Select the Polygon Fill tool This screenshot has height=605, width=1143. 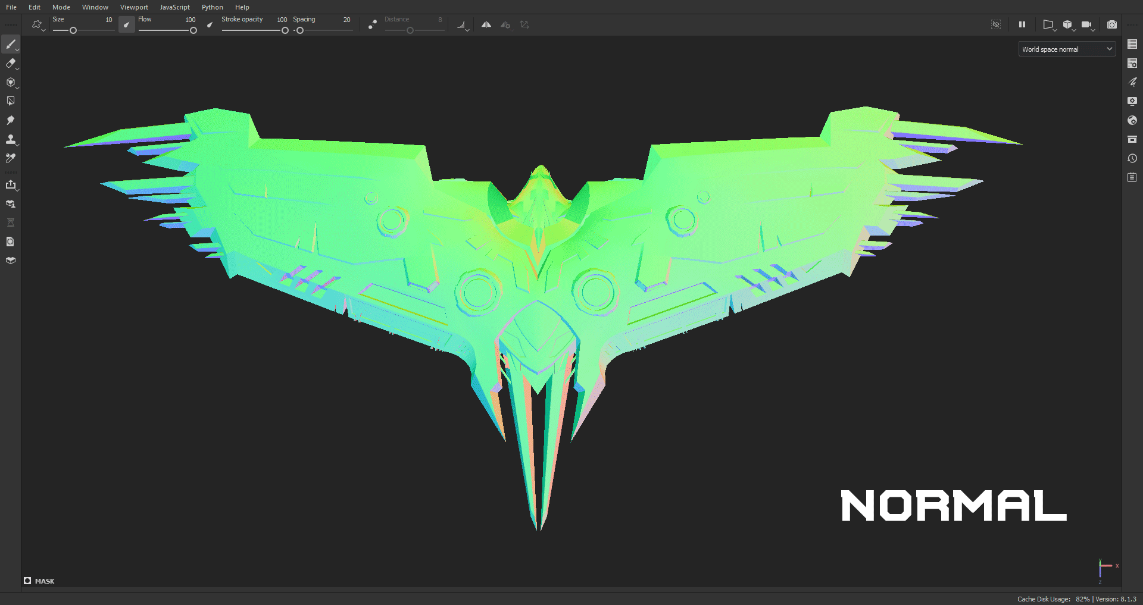(x=11, y=101)
